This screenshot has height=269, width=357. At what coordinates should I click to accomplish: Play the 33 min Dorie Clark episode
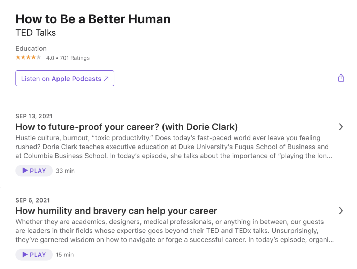34,171
